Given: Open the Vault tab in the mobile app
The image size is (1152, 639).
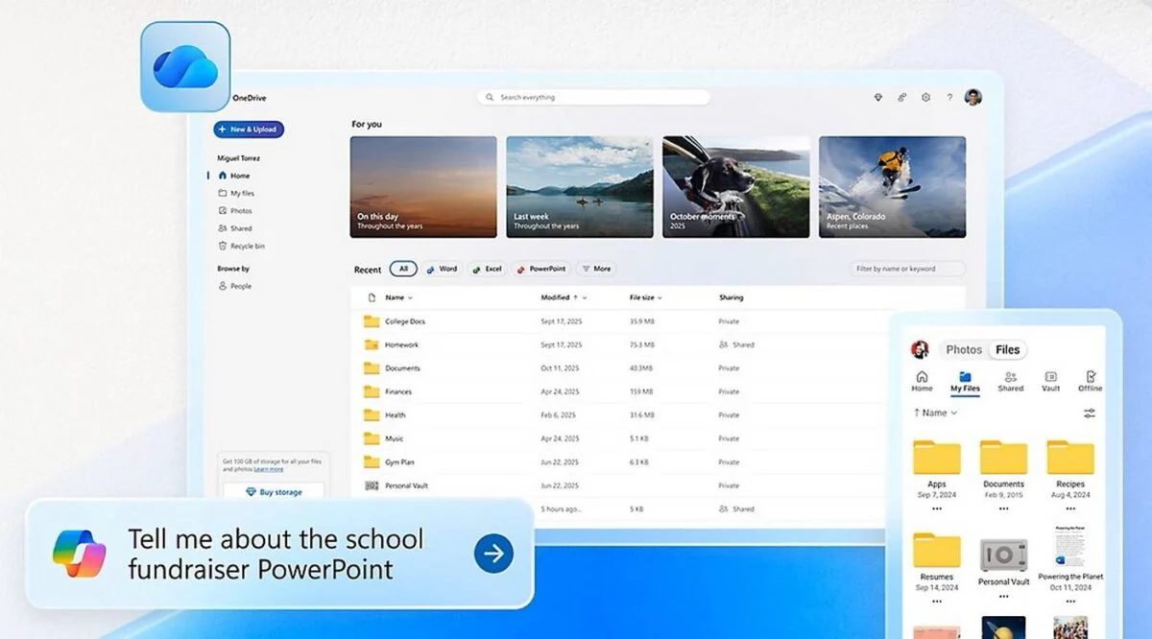Looking at the screenshot, I should (1051, 379).
